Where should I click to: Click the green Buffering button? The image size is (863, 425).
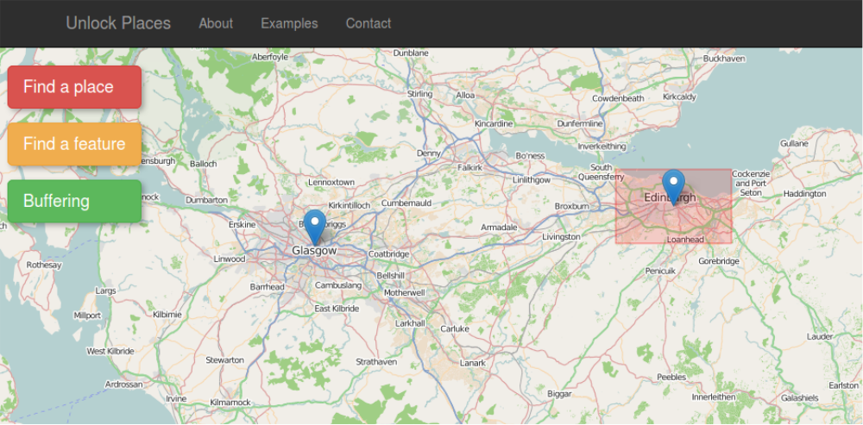[x=74, y=201]
